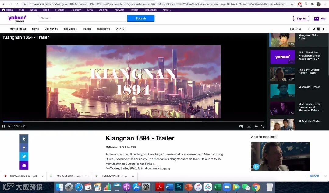Click the MyMovies author link
This screenshot has height=193, width=329.
111,147
